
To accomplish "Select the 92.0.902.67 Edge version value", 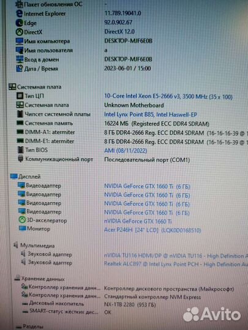I will pos(118,23).
